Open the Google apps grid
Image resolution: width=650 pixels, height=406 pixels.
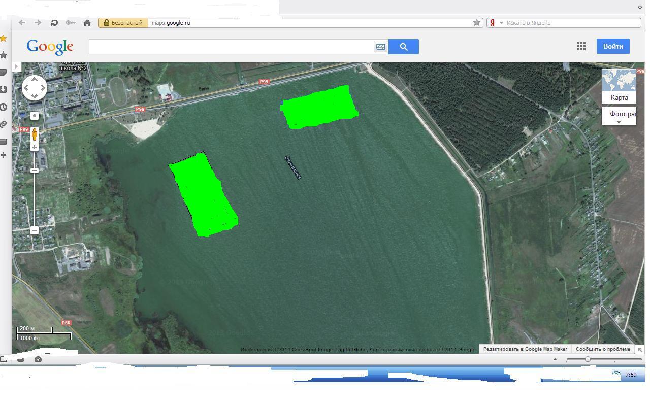(x=581, y=46)
